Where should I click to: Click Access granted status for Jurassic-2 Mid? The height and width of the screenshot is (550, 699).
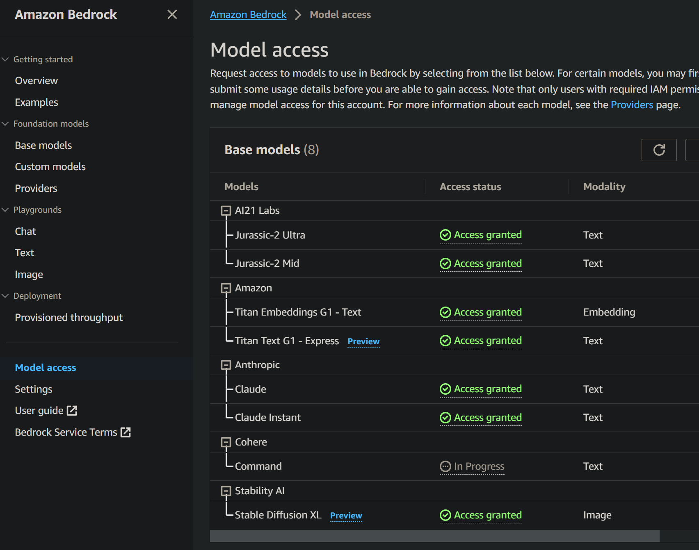[x=481, y=264]
